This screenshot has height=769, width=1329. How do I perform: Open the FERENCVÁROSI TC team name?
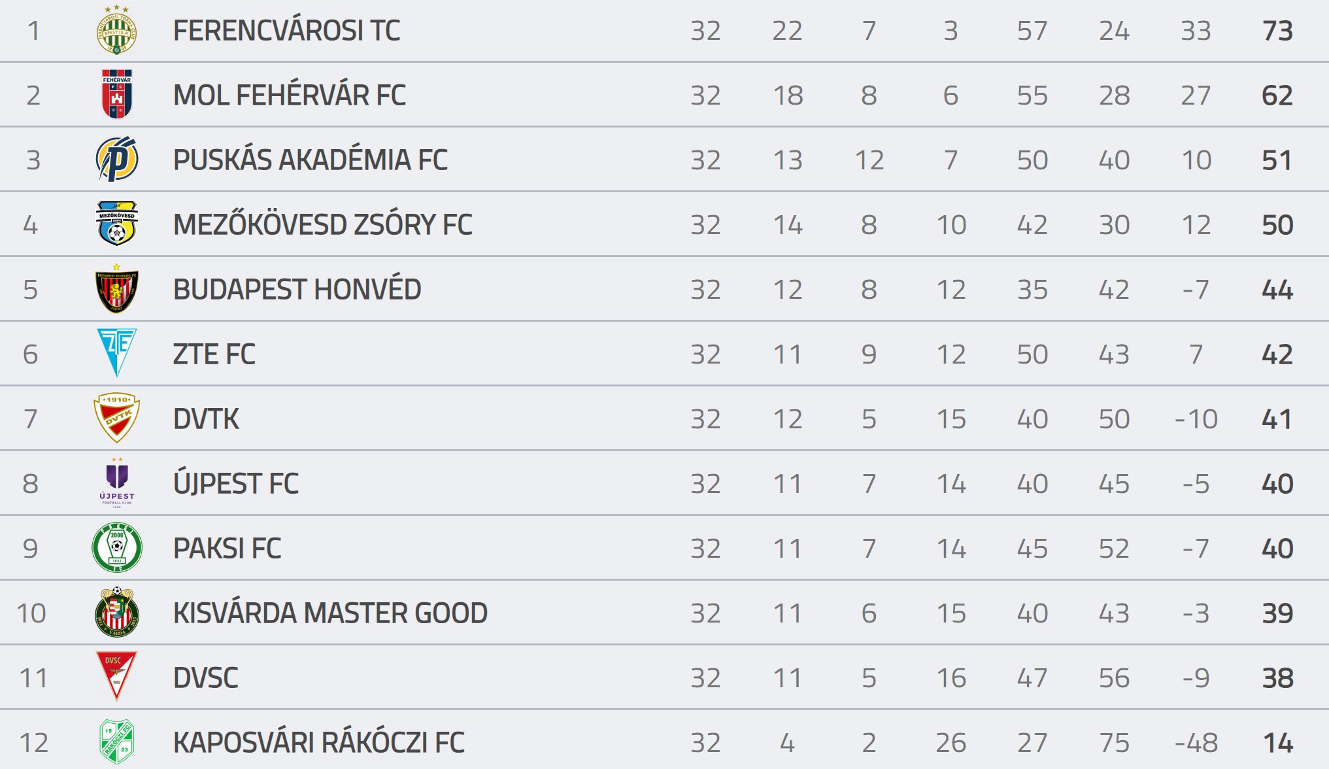pos(286,31)
